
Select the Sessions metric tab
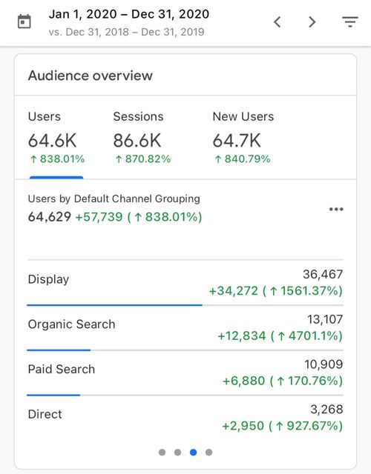pyautogui.click(x=142, y=138)
